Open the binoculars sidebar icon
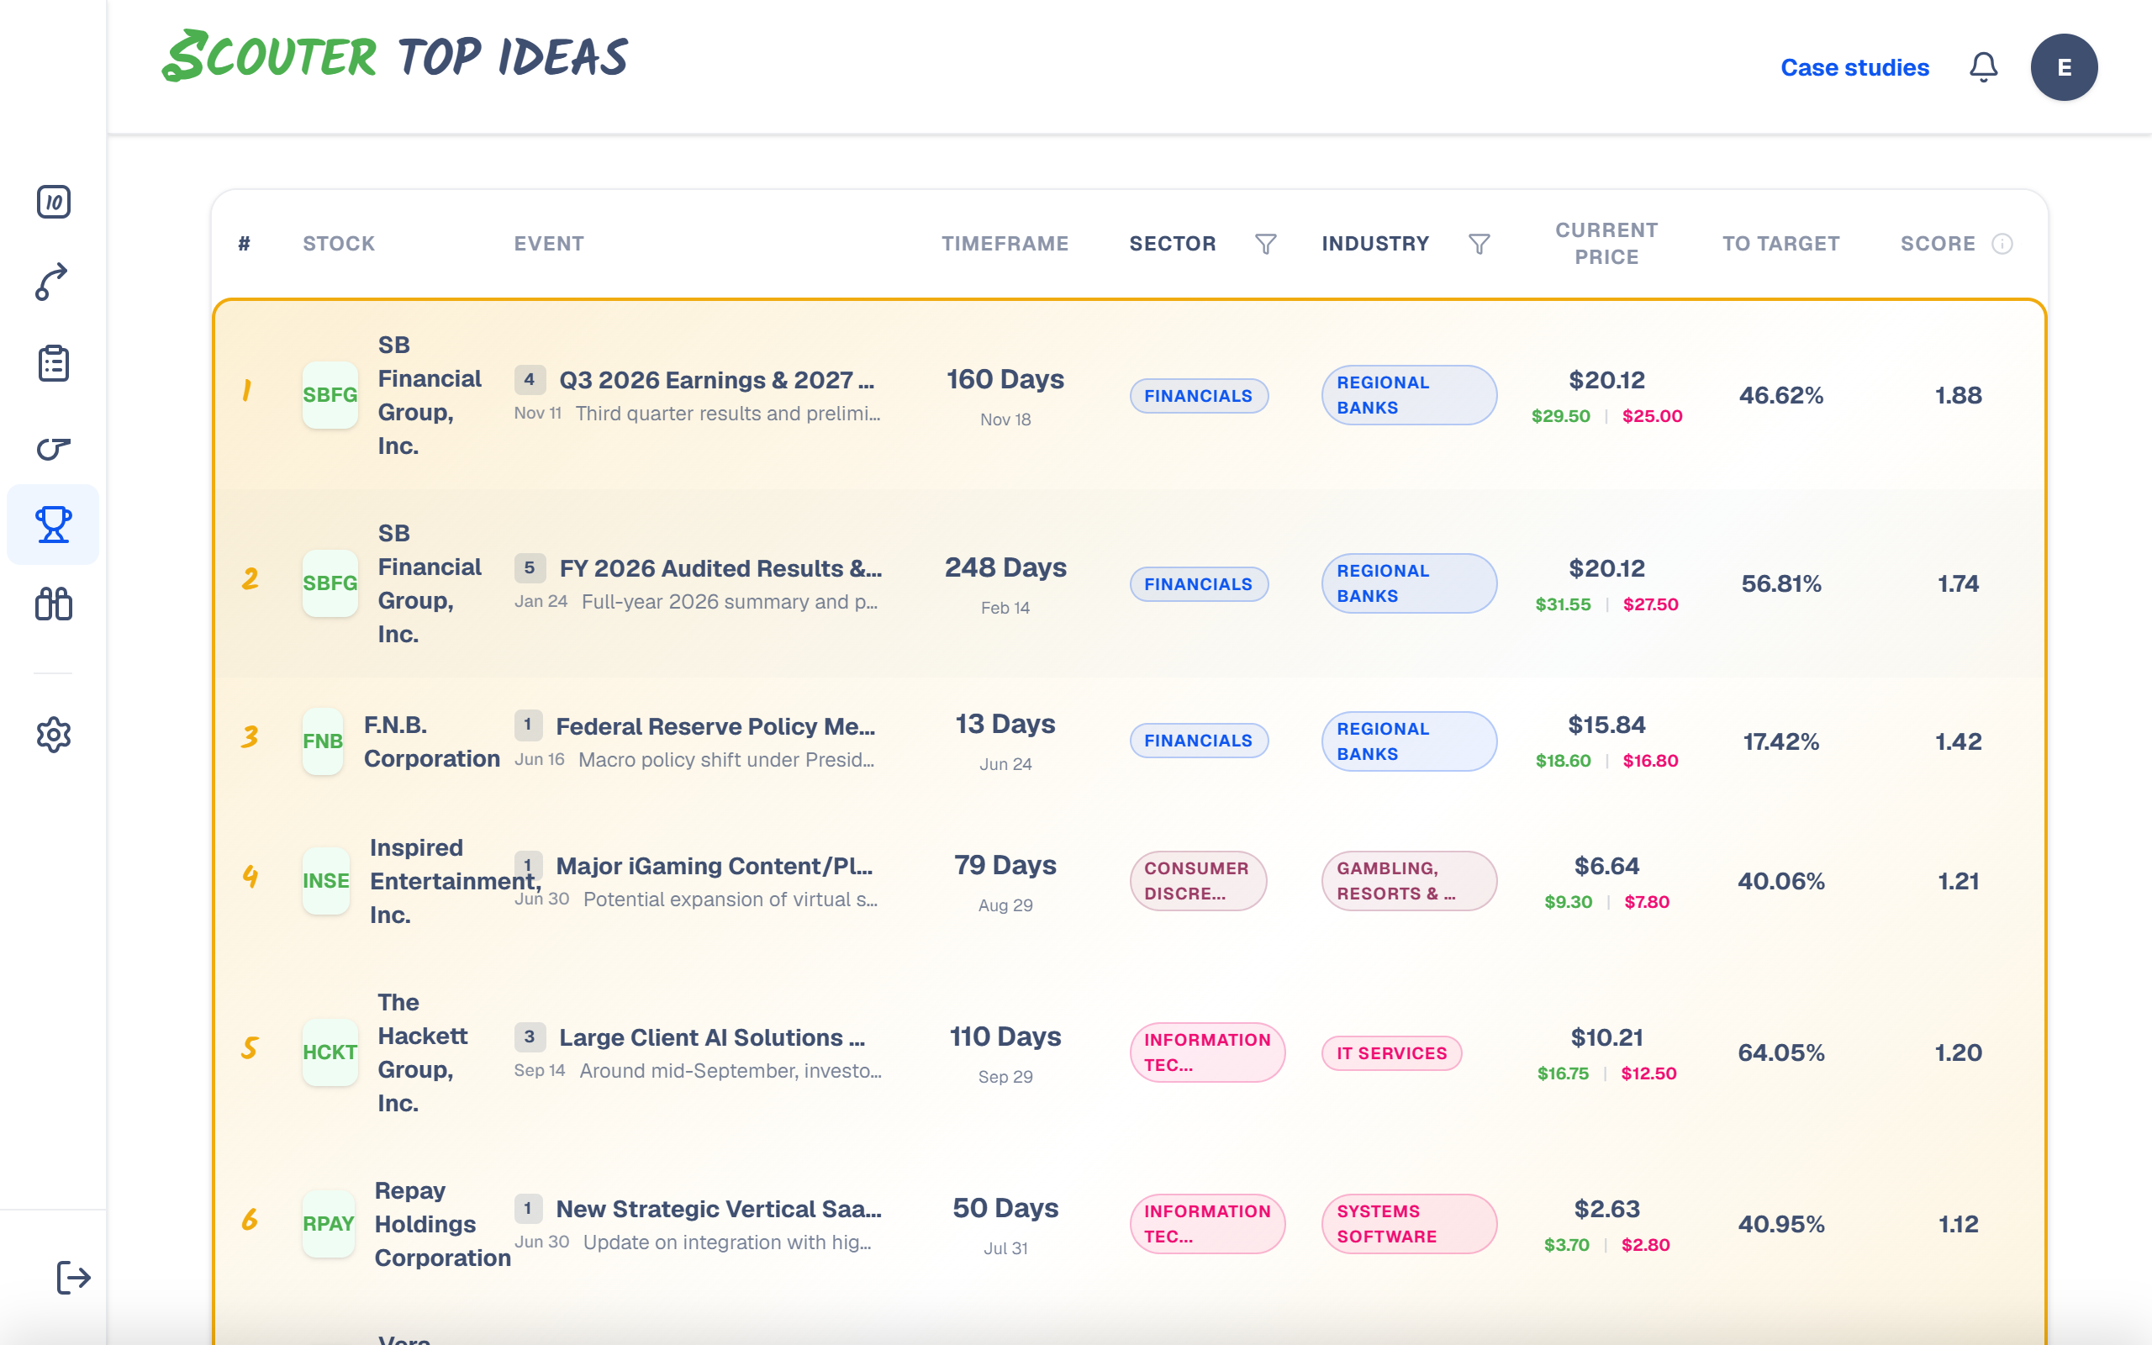2152x1345 pixels. tap(53, 604)
